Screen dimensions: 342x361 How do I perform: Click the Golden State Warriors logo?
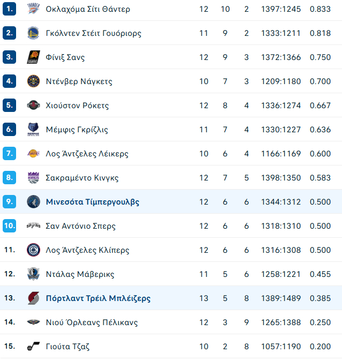click(33, 33)
